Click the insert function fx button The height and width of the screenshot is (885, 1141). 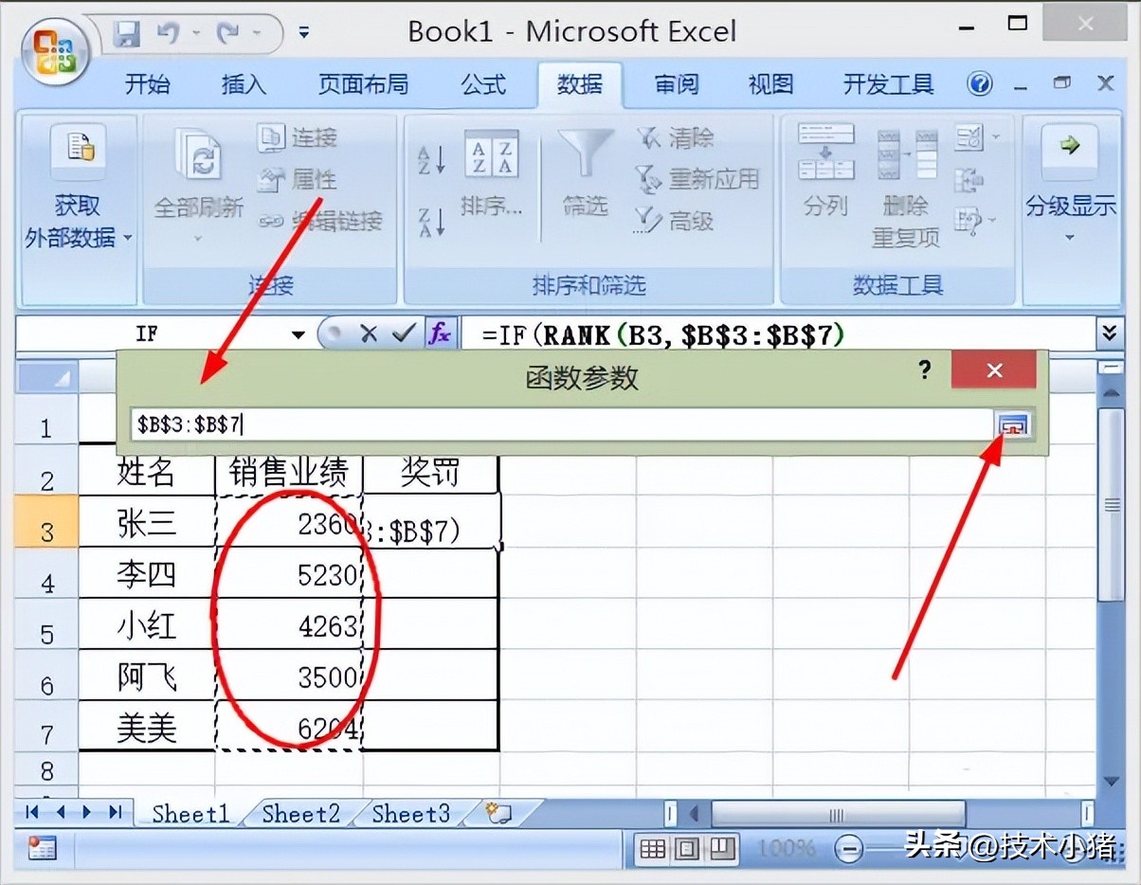click(440, 334)
